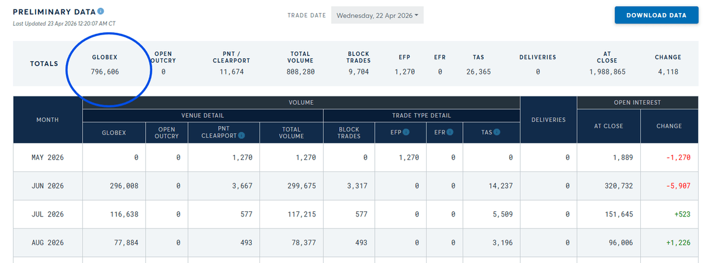Select the JUN 2026 row label
This screenshot has width=714, height=263.
click(x=48, y=186)
